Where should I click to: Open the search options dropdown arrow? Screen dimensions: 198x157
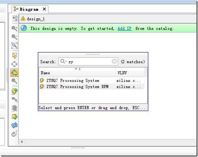click(x=66, y=62)
